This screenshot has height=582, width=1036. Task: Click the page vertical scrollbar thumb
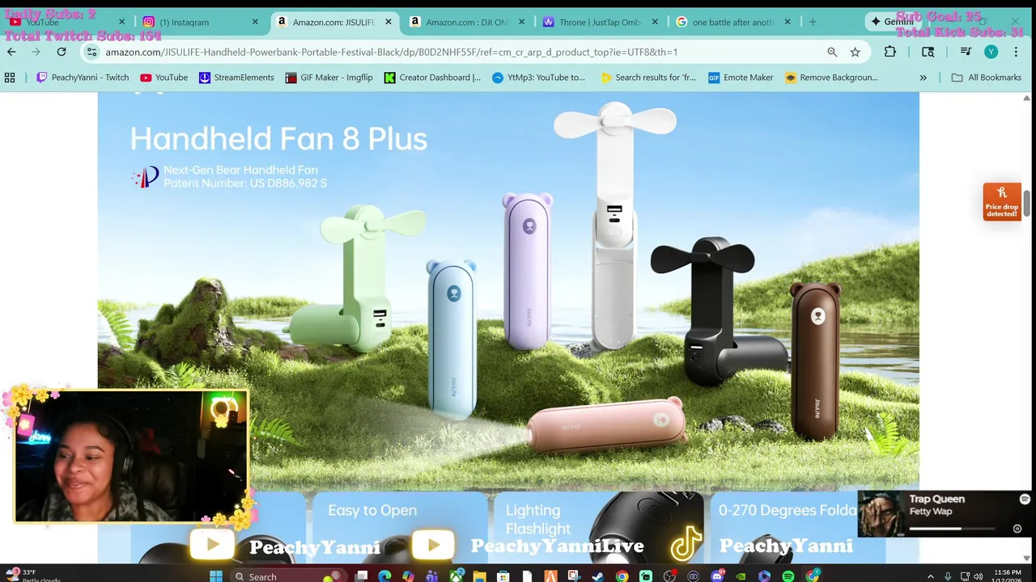[1027, 204]
